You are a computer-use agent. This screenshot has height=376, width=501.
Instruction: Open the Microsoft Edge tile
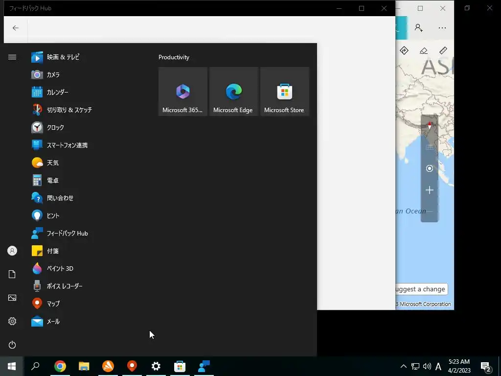pos(233,92)
